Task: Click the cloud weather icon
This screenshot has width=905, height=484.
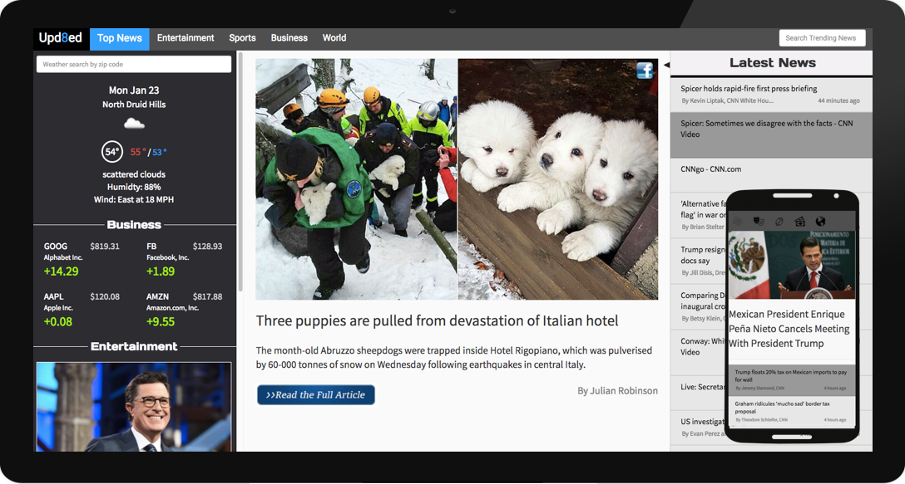Action: [x=134, y=123]
